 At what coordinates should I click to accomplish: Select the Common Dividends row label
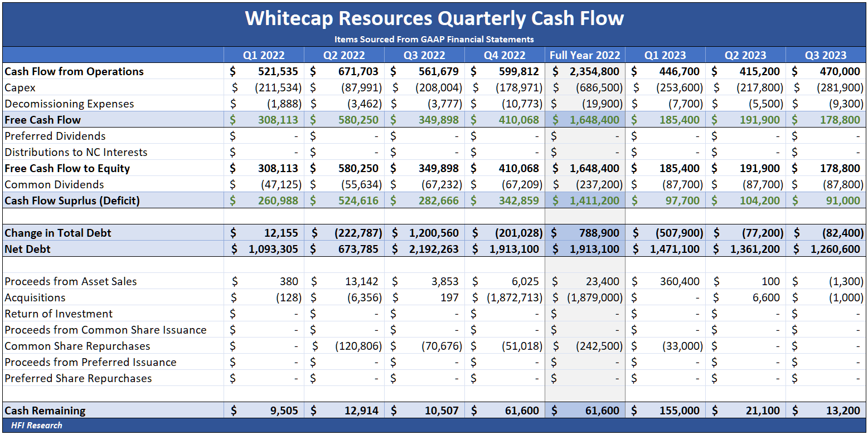pos(54,184)
